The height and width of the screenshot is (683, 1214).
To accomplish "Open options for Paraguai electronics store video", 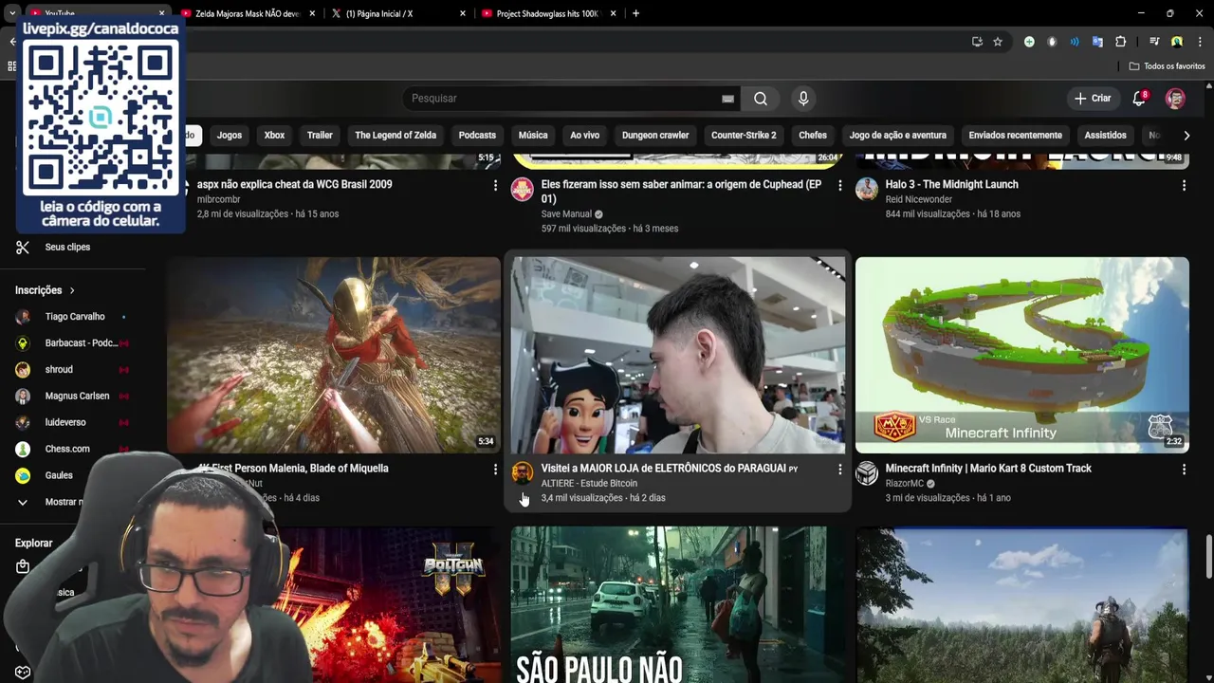I will pyautogui.click(x=839, y=469).
